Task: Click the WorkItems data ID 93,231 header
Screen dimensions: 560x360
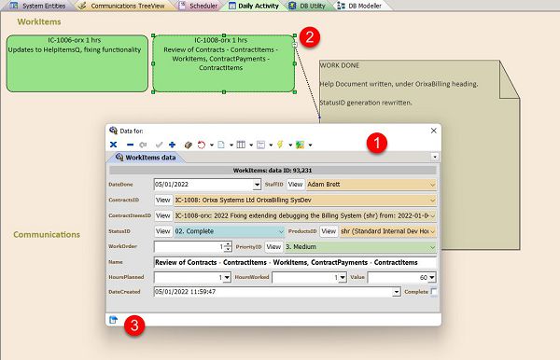Action: coord(273,171)
